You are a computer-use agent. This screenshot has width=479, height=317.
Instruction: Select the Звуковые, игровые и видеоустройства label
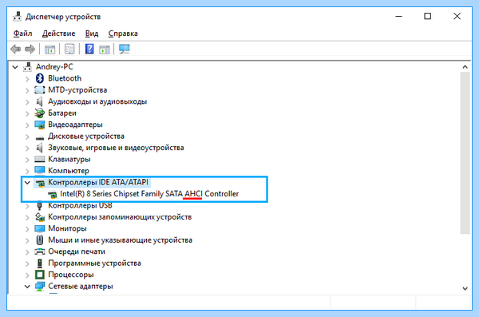point(116,148)
